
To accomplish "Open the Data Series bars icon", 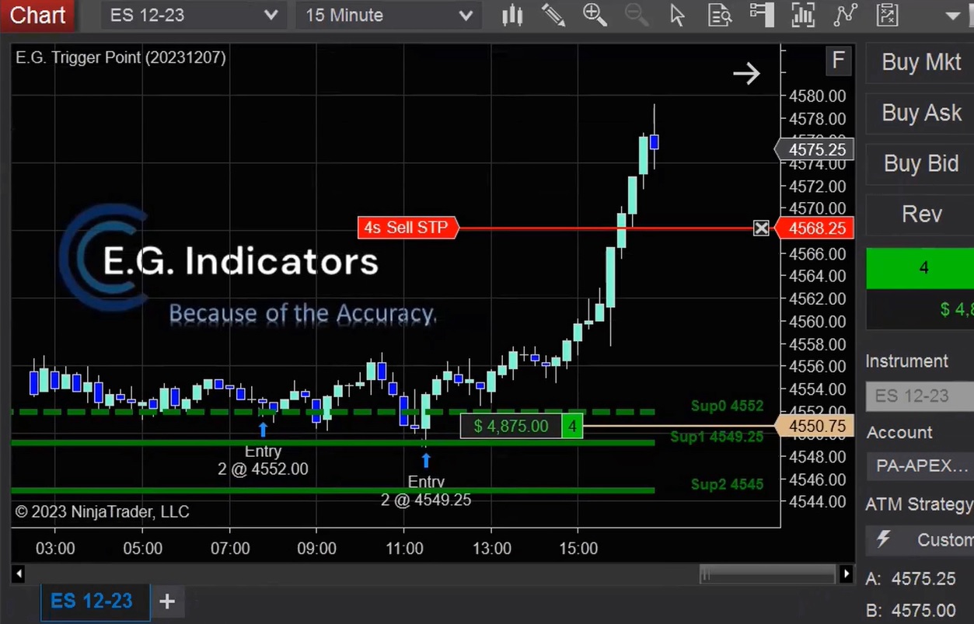I will 803,15.
